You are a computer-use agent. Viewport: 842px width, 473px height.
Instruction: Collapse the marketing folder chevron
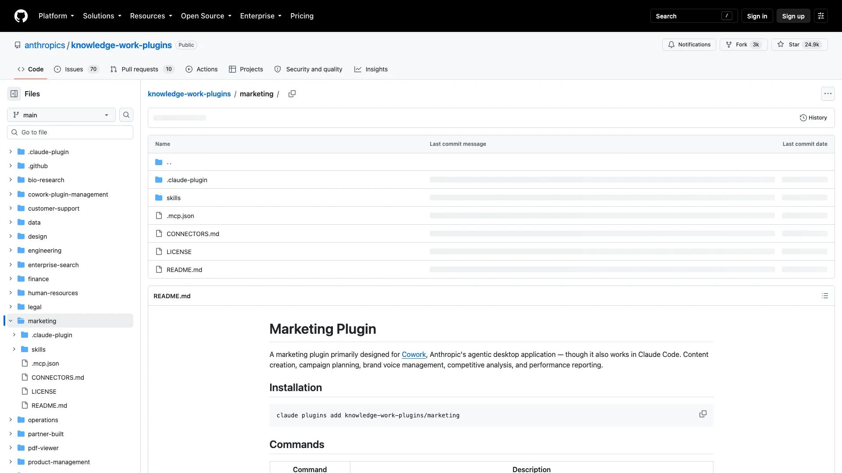coord(11,321)
